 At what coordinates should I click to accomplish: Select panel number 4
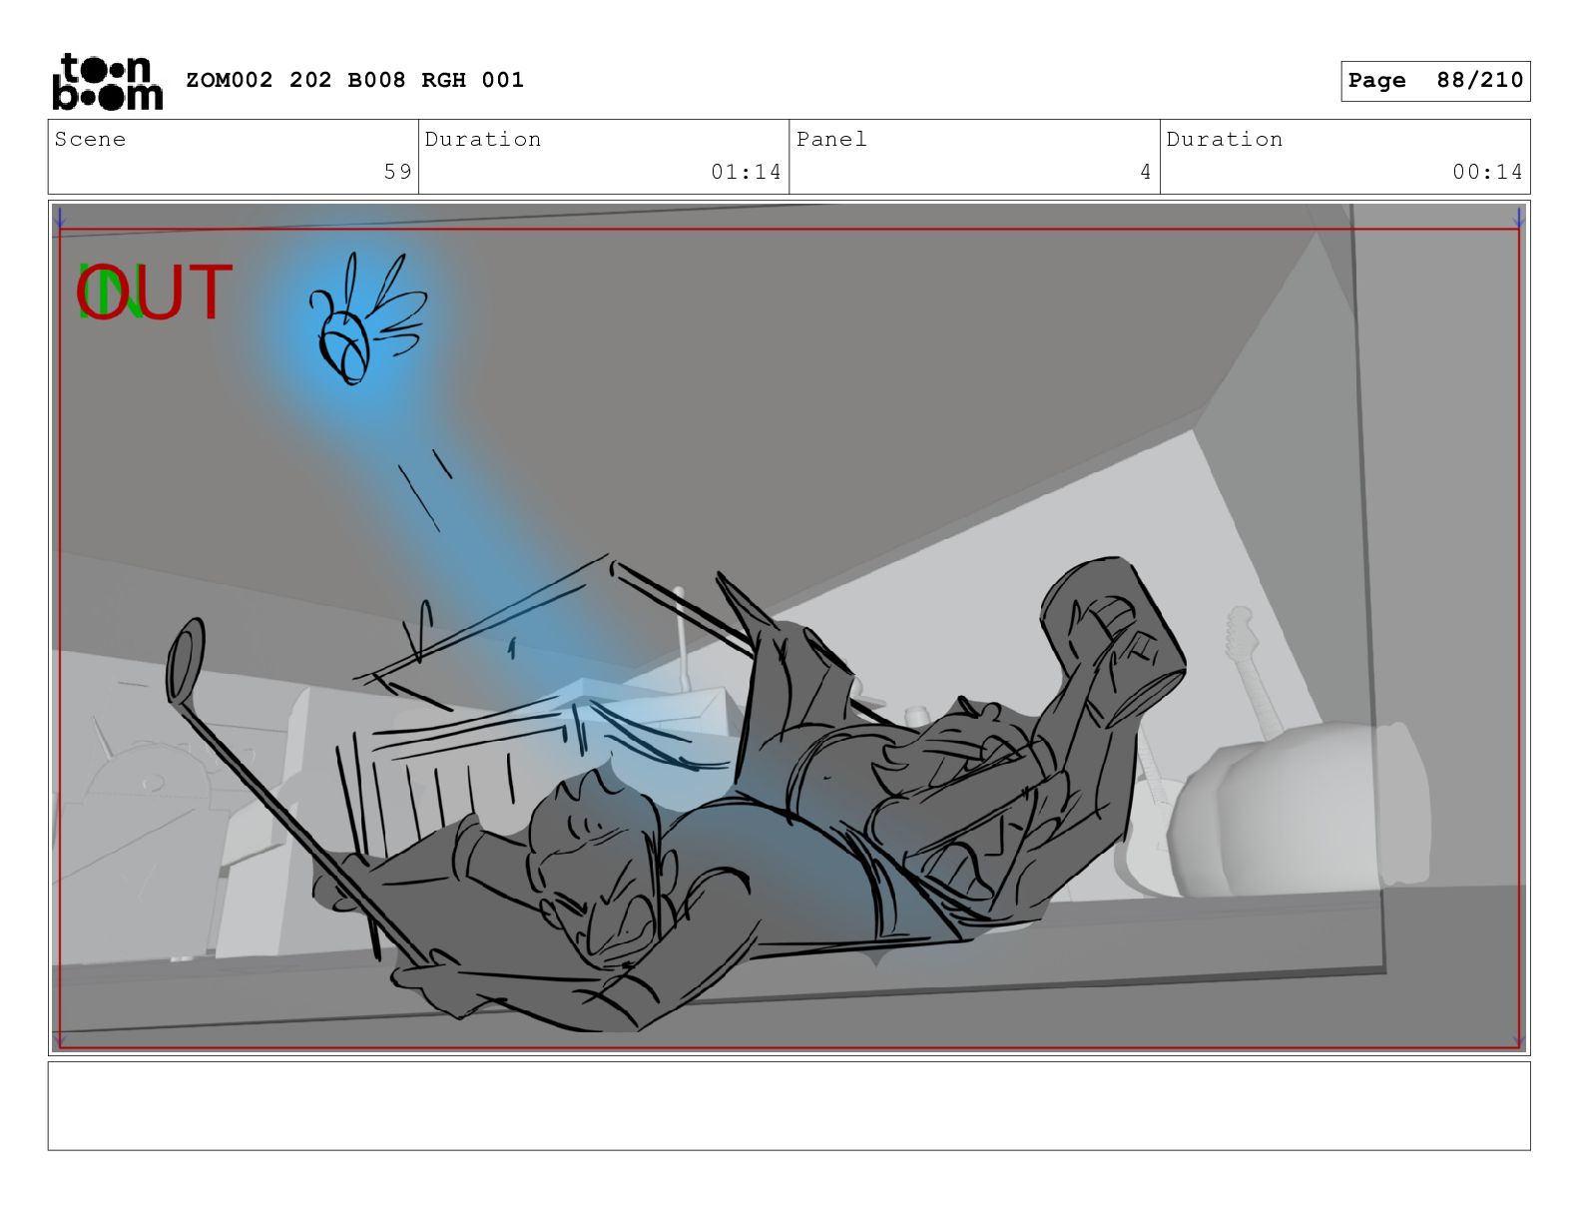coord(1146,172)
